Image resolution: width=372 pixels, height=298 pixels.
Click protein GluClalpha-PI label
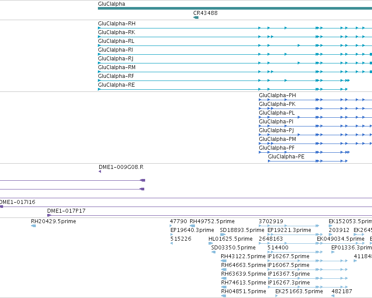tap(276, 122)
